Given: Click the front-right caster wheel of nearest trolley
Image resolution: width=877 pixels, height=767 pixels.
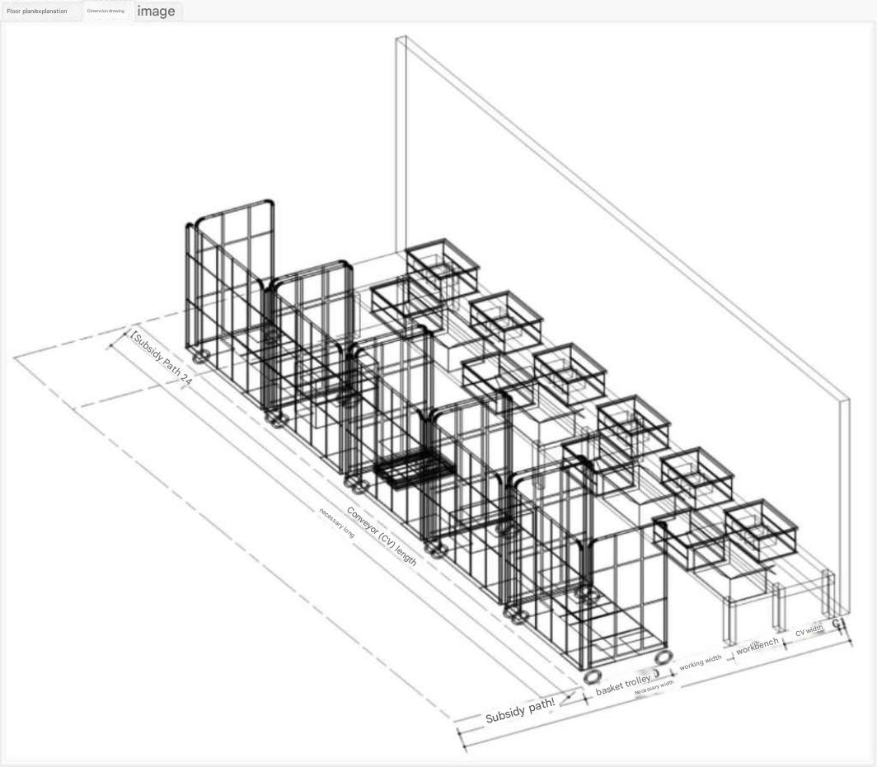Looking at the screenshot, I should coord(662,657).
